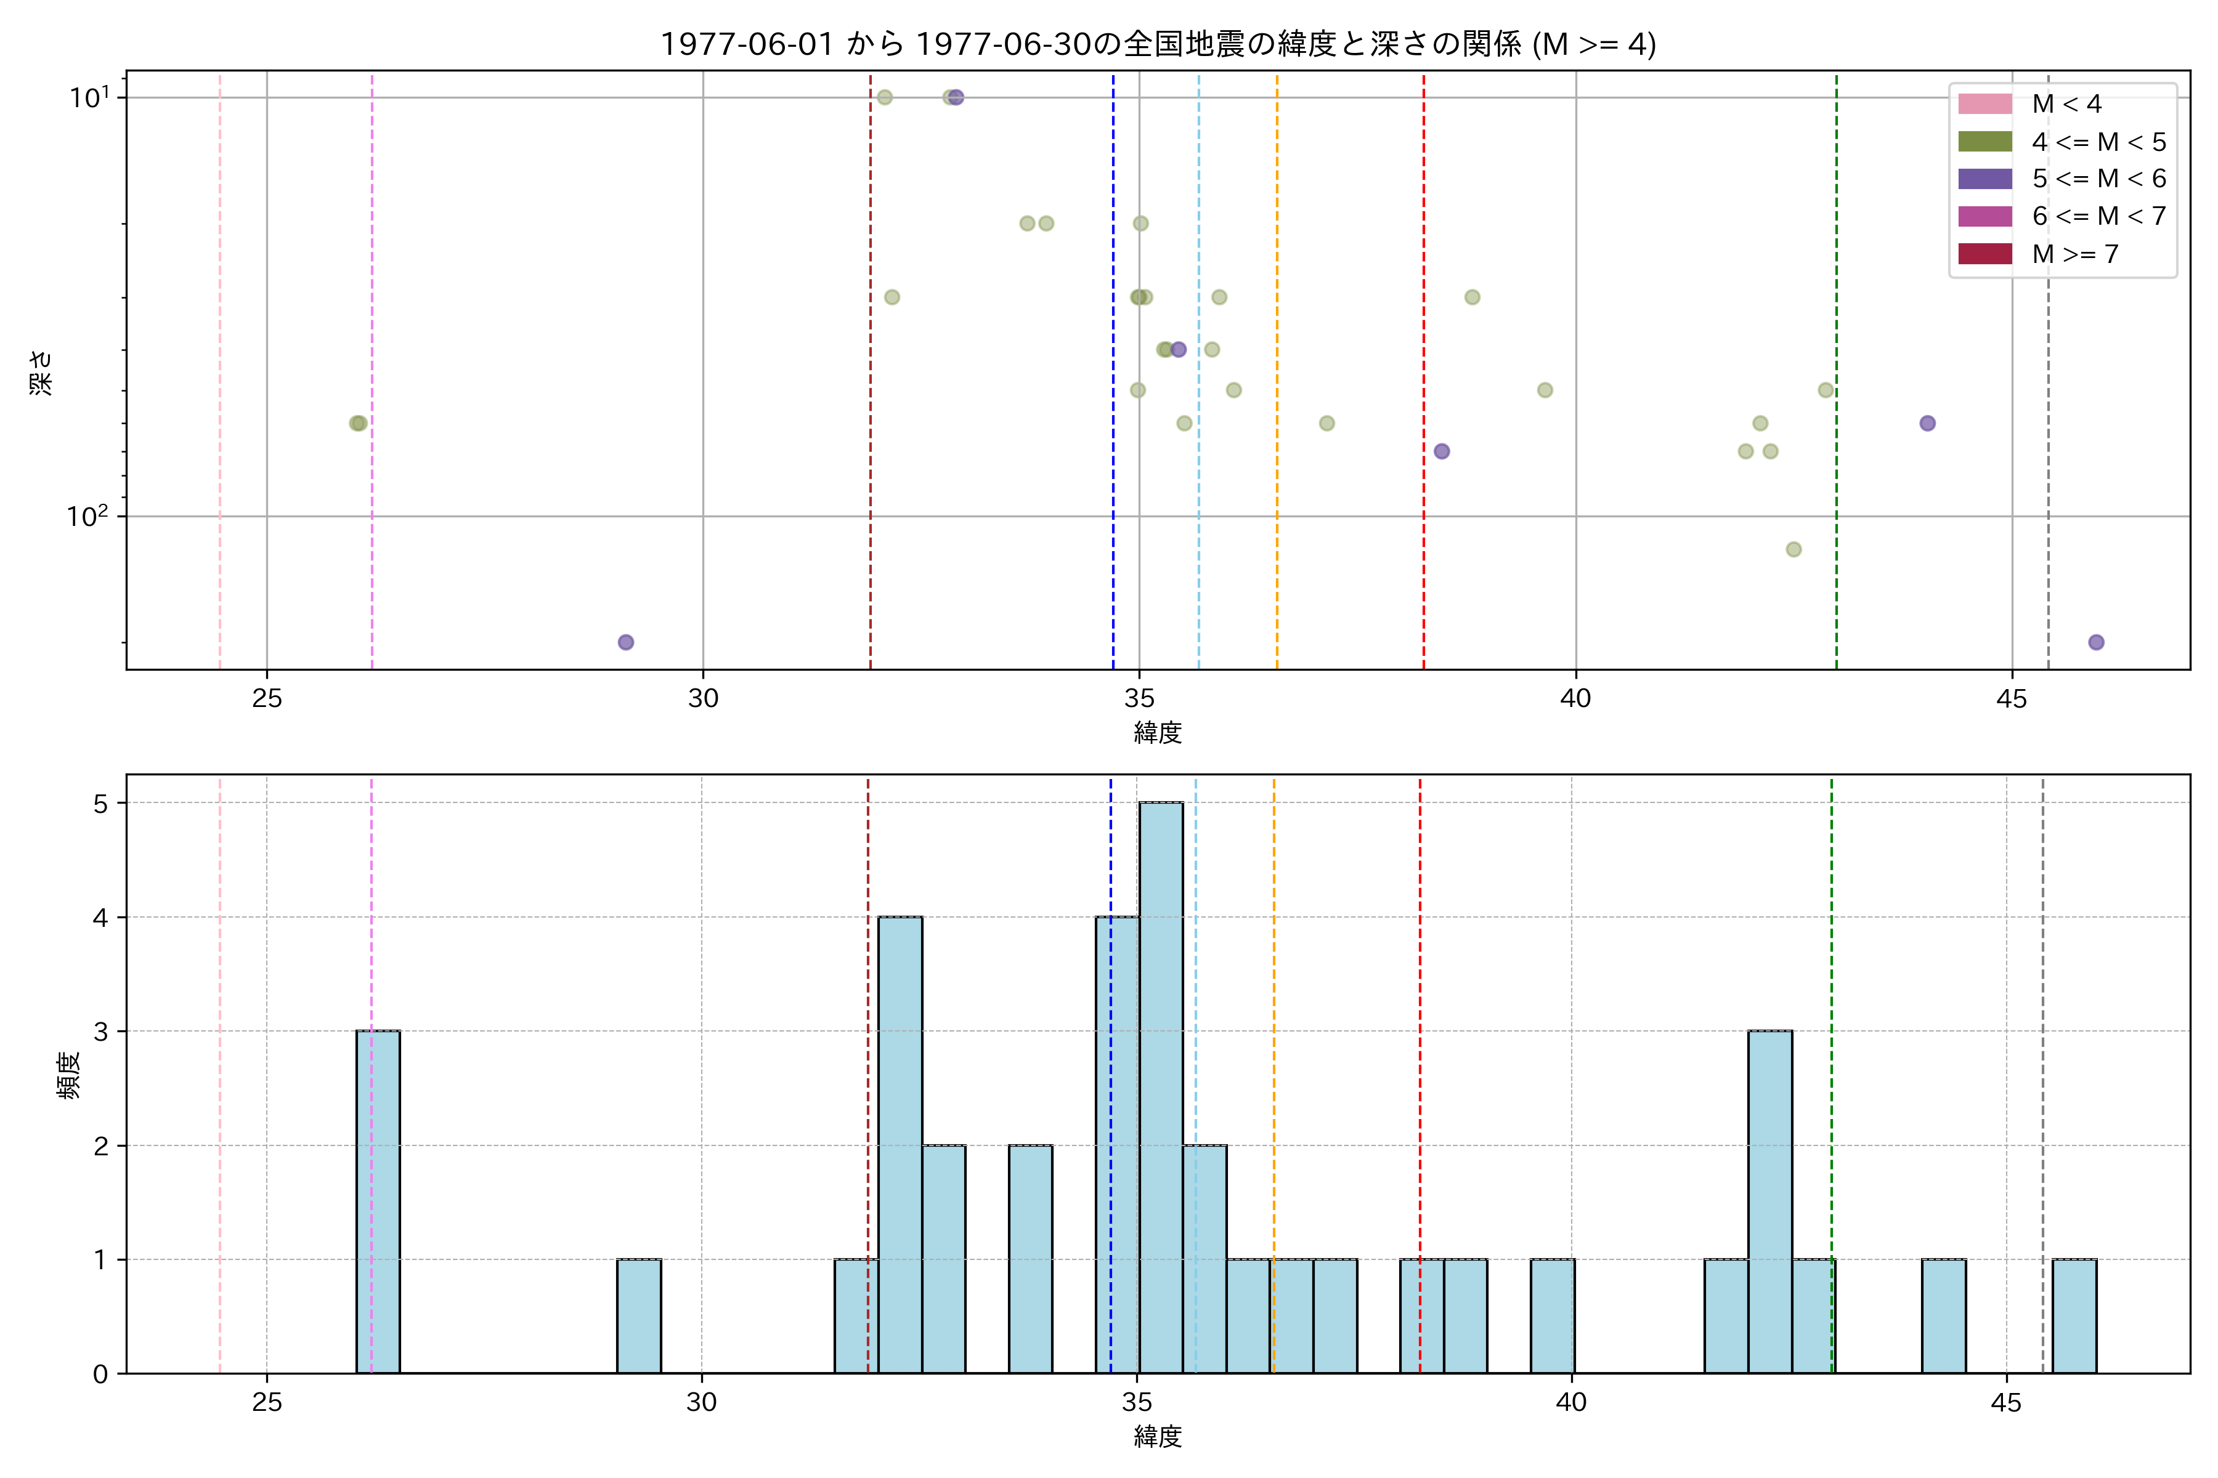Click the lowest green point near latitude 42.5

[1793, 549]
